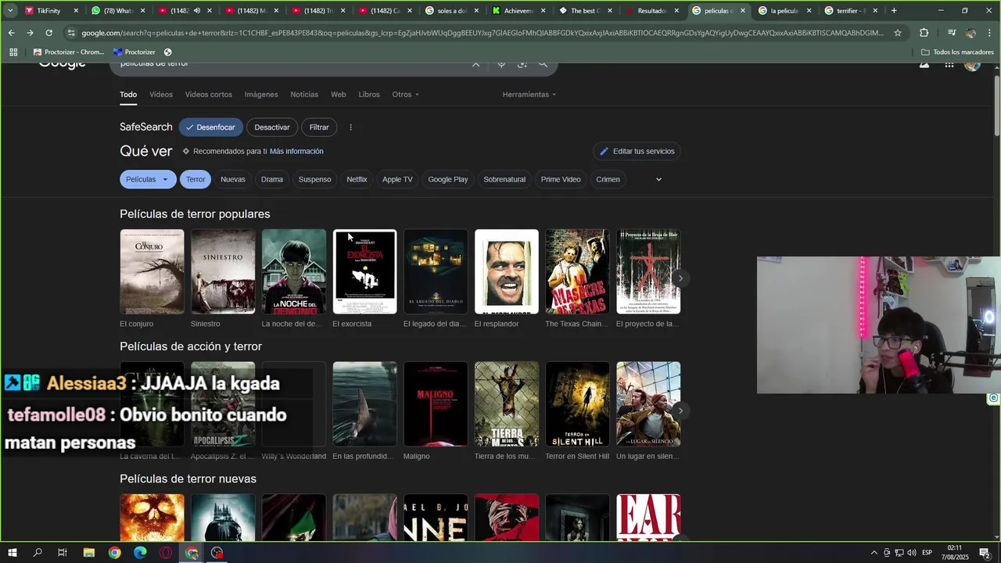Click Más información link
The width and height of the screenshot is (1001, 563).
296,151
